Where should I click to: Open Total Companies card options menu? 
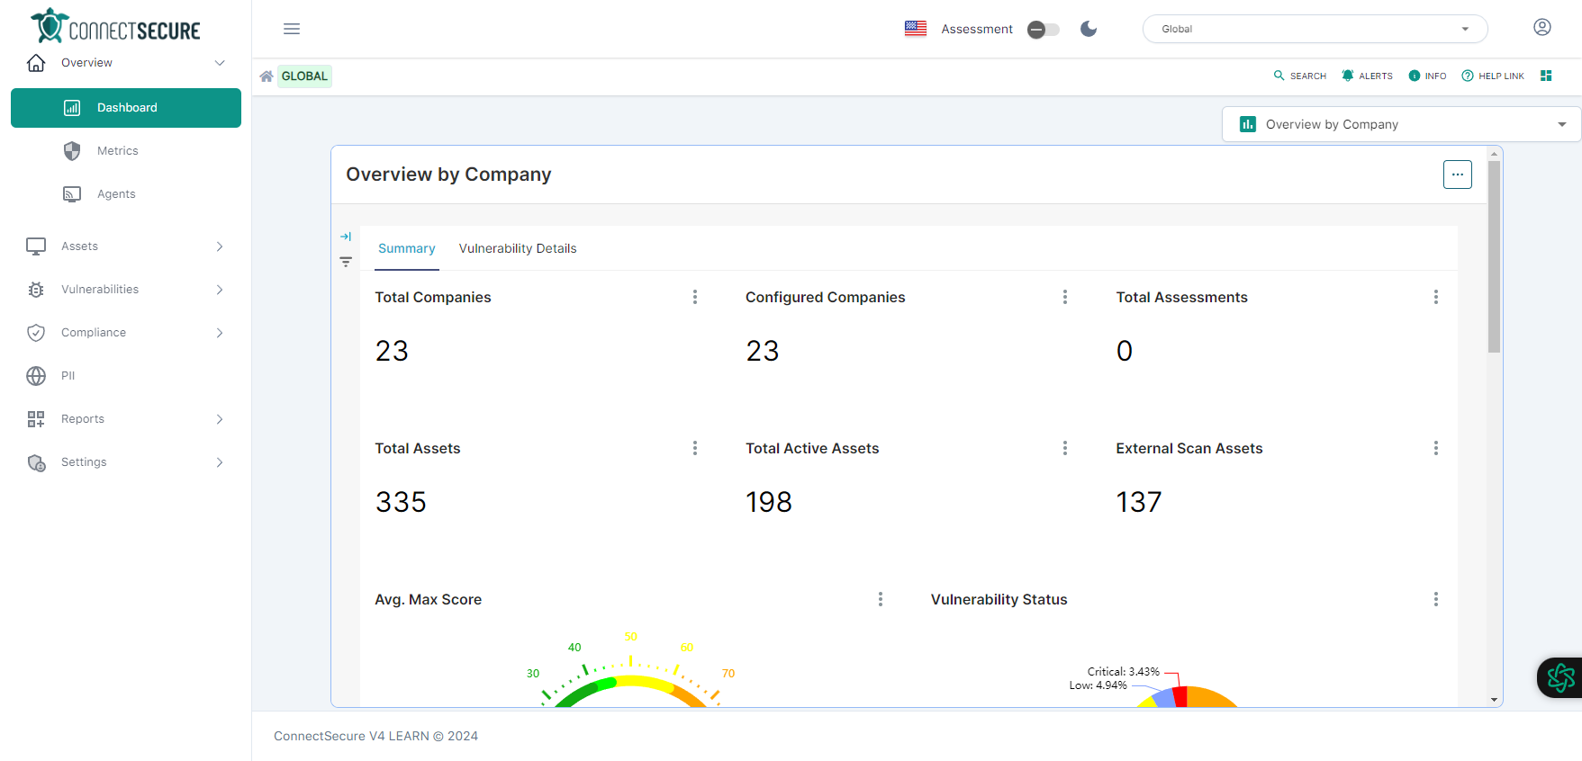(x=694, y=297)
